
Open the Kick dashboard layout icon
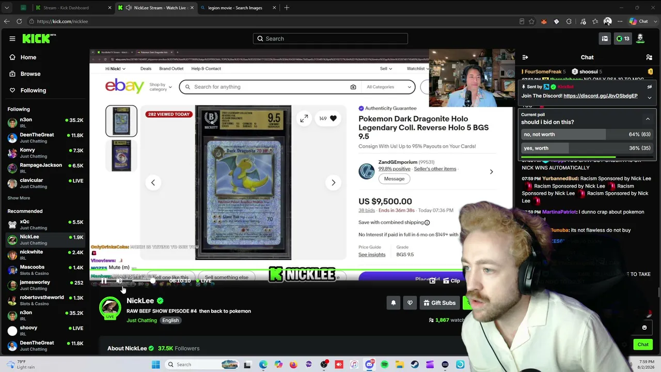[x=605, y=38]
